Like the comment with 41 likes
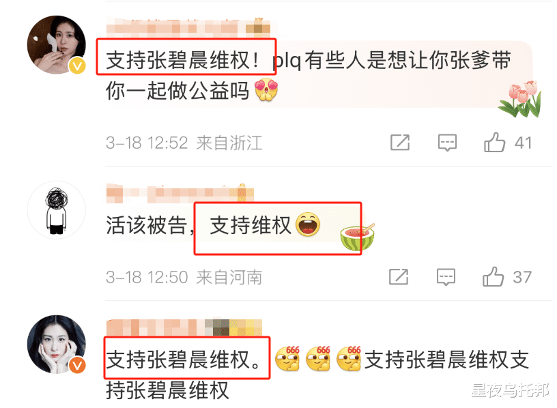 [494, 143]
